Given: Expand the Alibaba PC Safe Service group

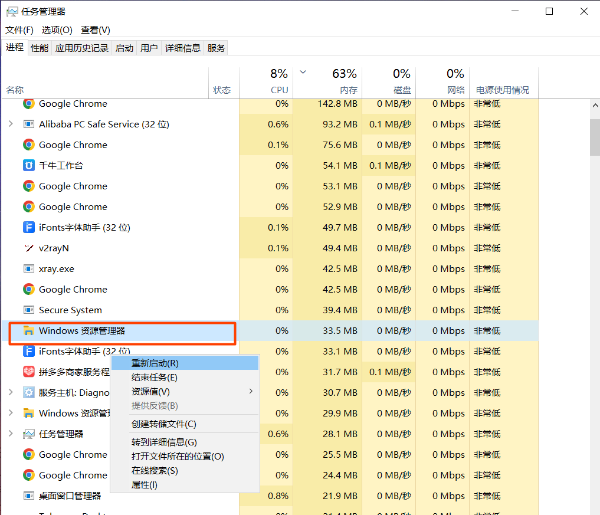Looking at the screenshot, I should (11, 124).
